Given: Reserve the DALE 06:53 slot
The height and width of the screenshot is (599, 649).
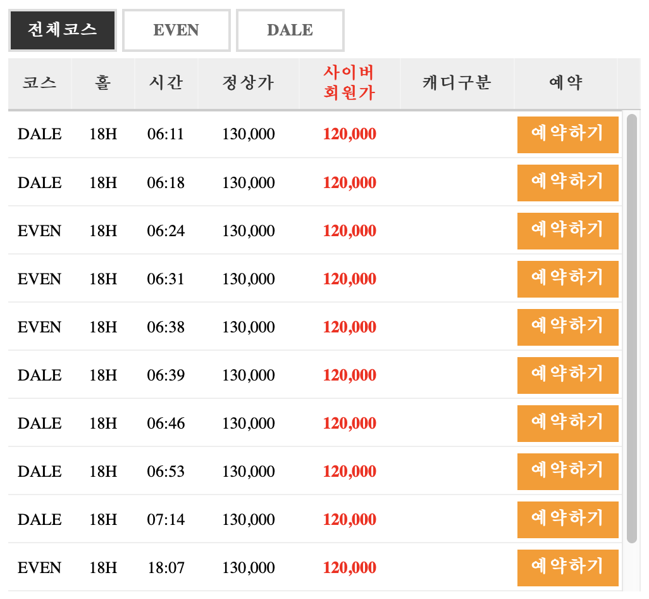Looking at the screenshot, I should pyautogui.click(x=568, y=472).
